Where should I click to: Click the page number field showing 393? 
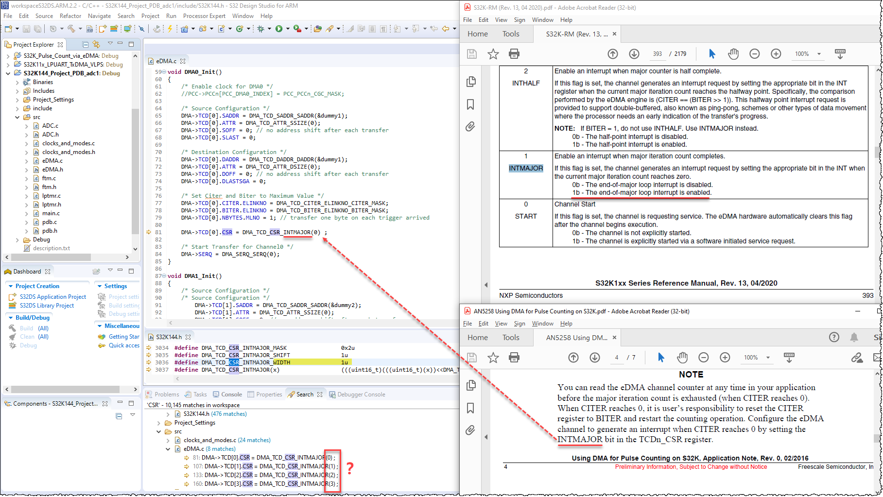click(657, 54)
